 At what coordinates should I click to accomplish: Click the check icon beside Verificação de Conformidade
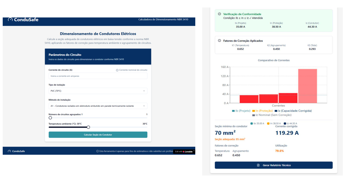219,14
